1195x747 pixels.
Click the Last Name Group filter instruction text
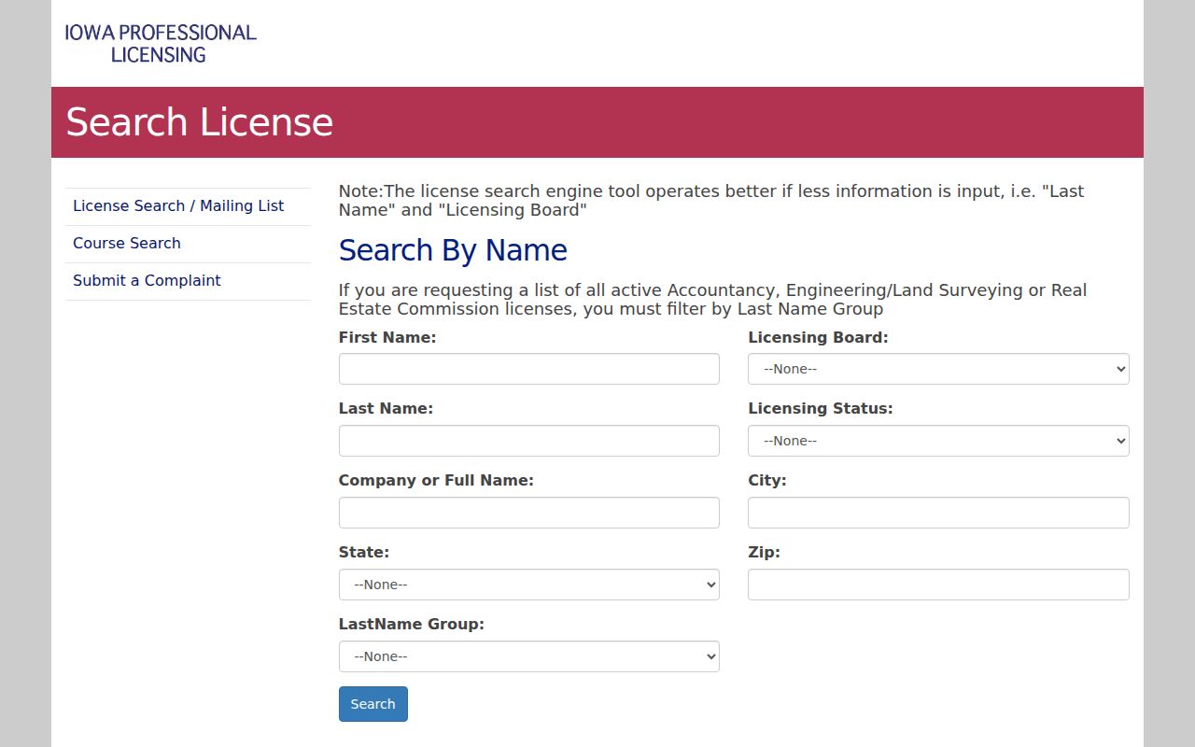[x=713, y=300]
